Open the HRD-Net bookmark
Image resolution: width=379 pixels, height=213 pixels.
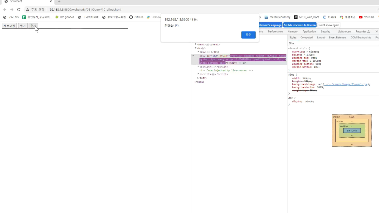[x=154, y=17]
